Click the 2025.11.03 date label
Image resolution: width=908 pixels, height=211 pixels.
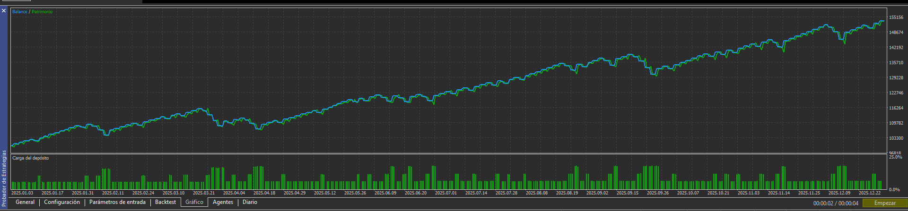pyautogui.click(x=749, y=193)
